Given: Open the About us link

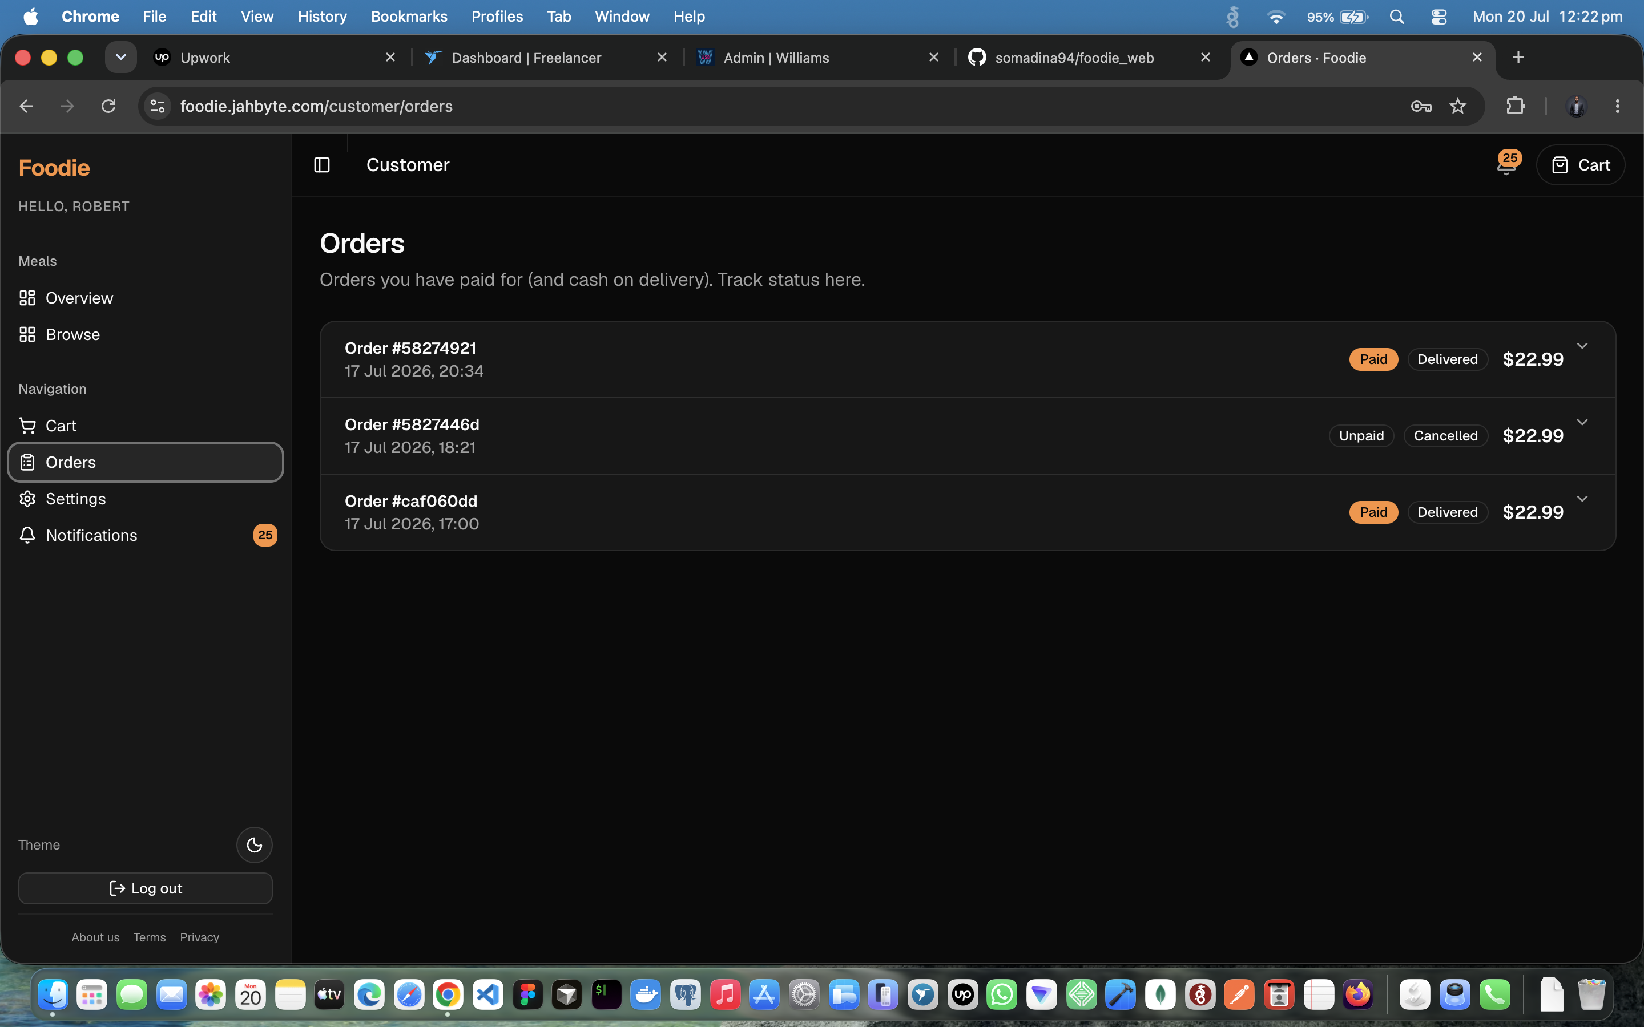Looking at the screenshot, I should point(96,937).
